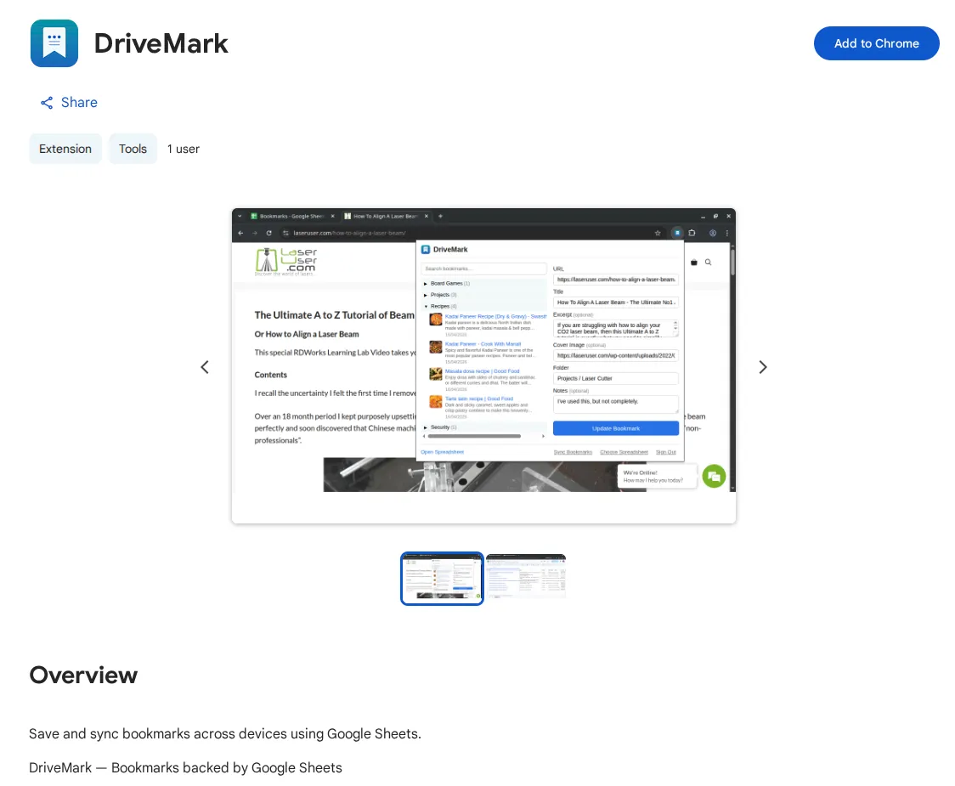Show previous screenshot with left arrow
The width and height of the screenshot is (955, 786).
pyautogui.click(x=205, y=367)
